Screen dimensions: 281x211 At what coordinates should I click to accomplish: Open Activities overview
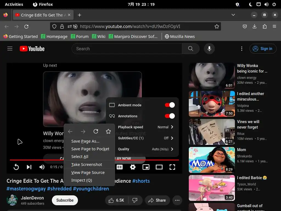tap(14, 4)
